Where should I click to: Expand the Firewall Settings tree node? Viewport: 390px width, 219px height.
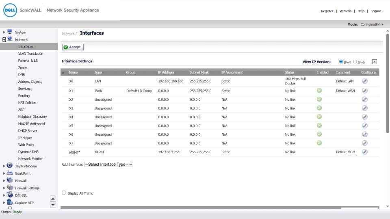pyautogui.click(x=4, y=188)
